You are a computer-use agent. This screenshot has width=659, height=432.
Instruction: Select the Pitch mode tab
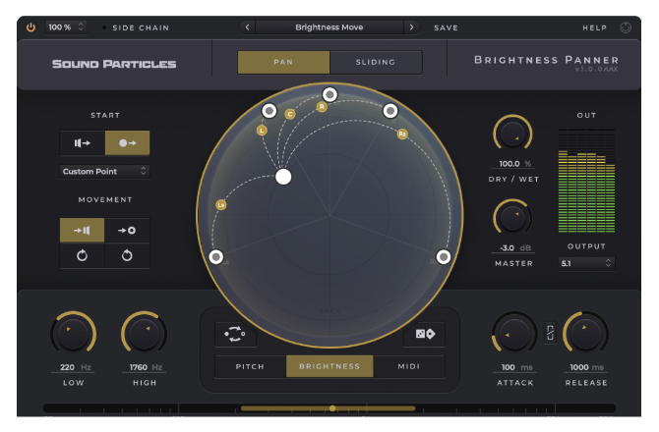pos(250,366)
